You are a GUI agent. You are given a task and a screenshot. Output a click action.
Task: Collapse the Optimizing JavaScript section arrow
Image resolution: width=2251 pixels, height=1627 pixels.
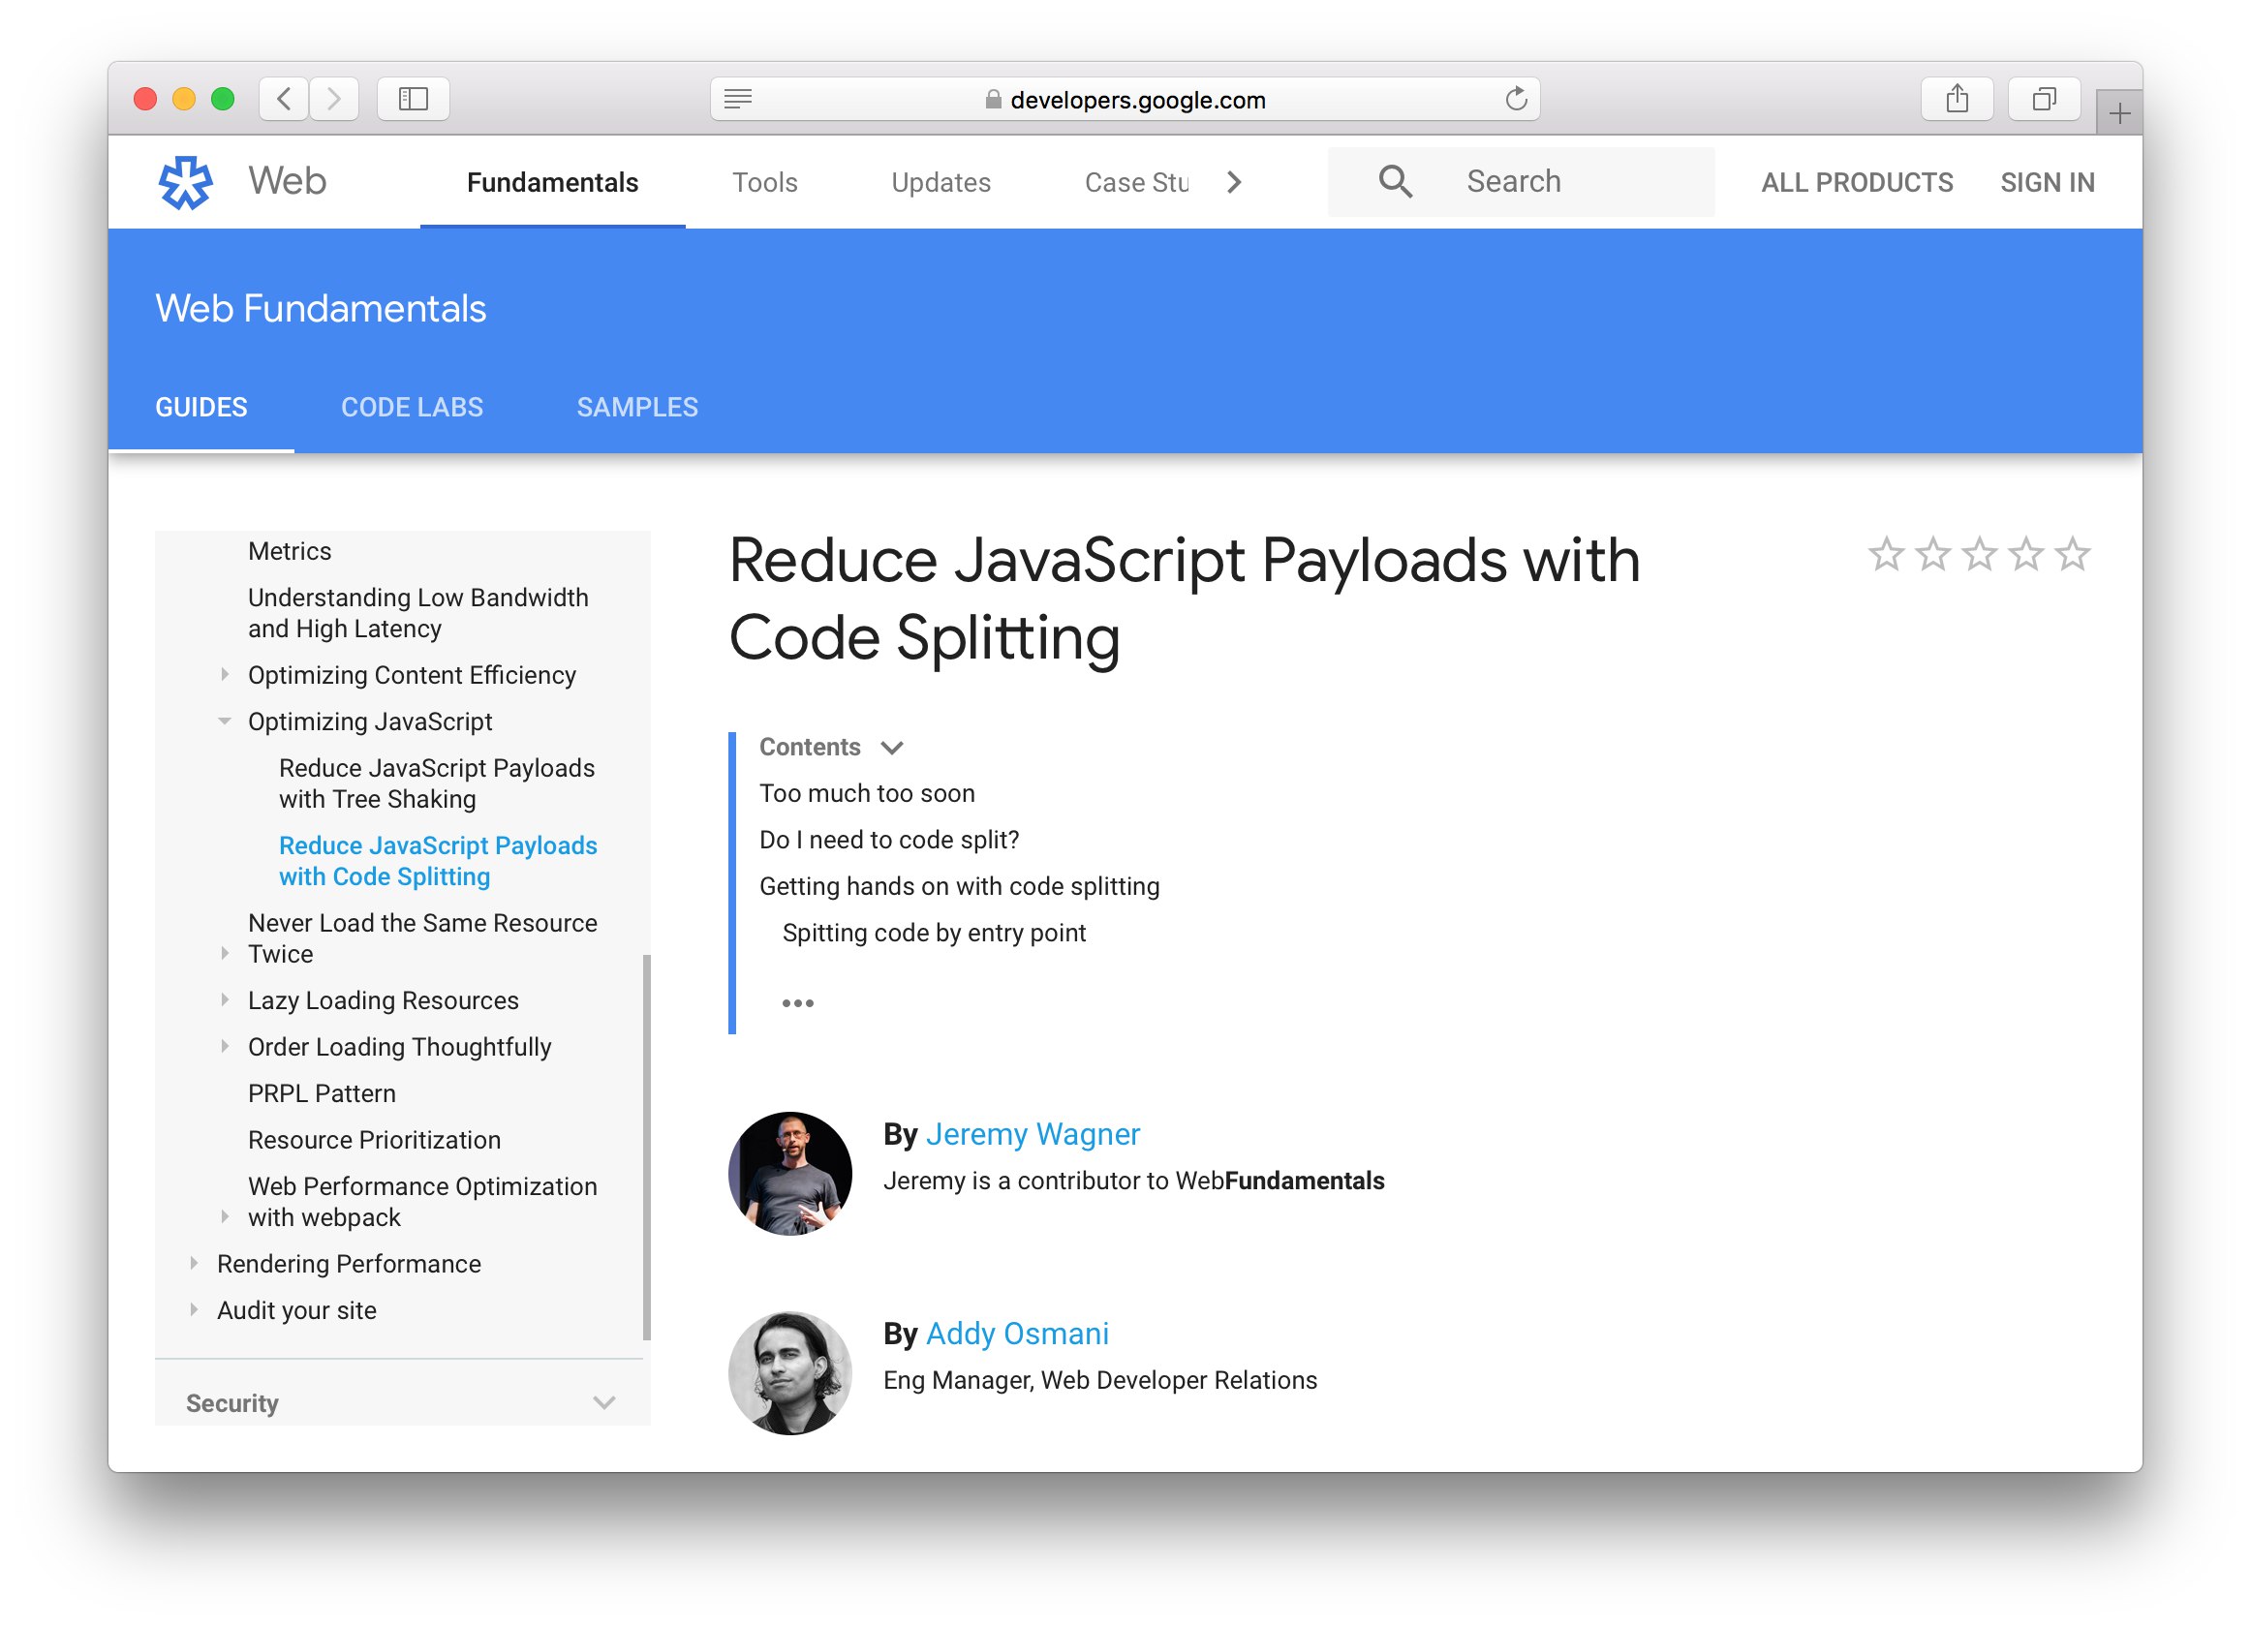point(226,721)
